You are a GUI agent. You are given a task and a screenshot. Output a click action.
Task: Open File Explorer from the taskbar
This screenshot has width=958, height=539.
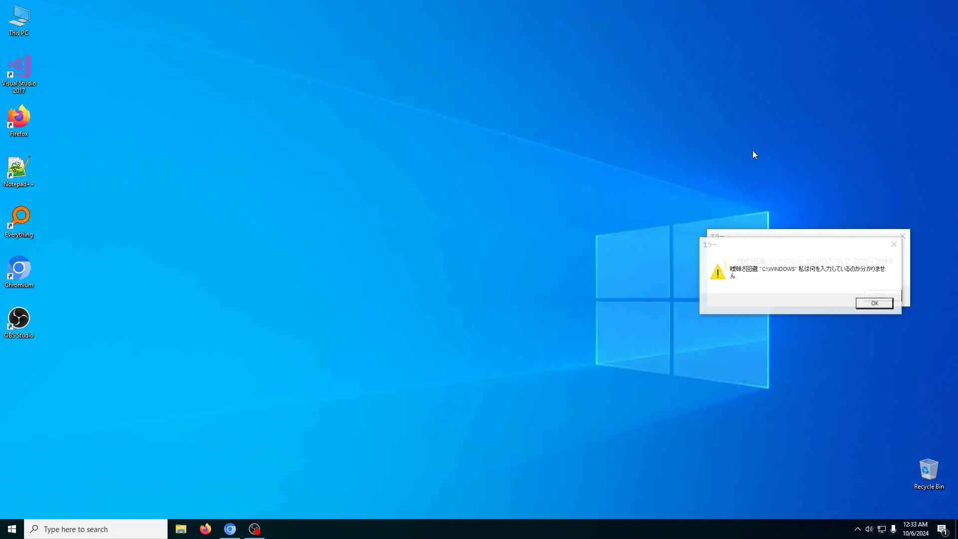click(x=181, y=529)
